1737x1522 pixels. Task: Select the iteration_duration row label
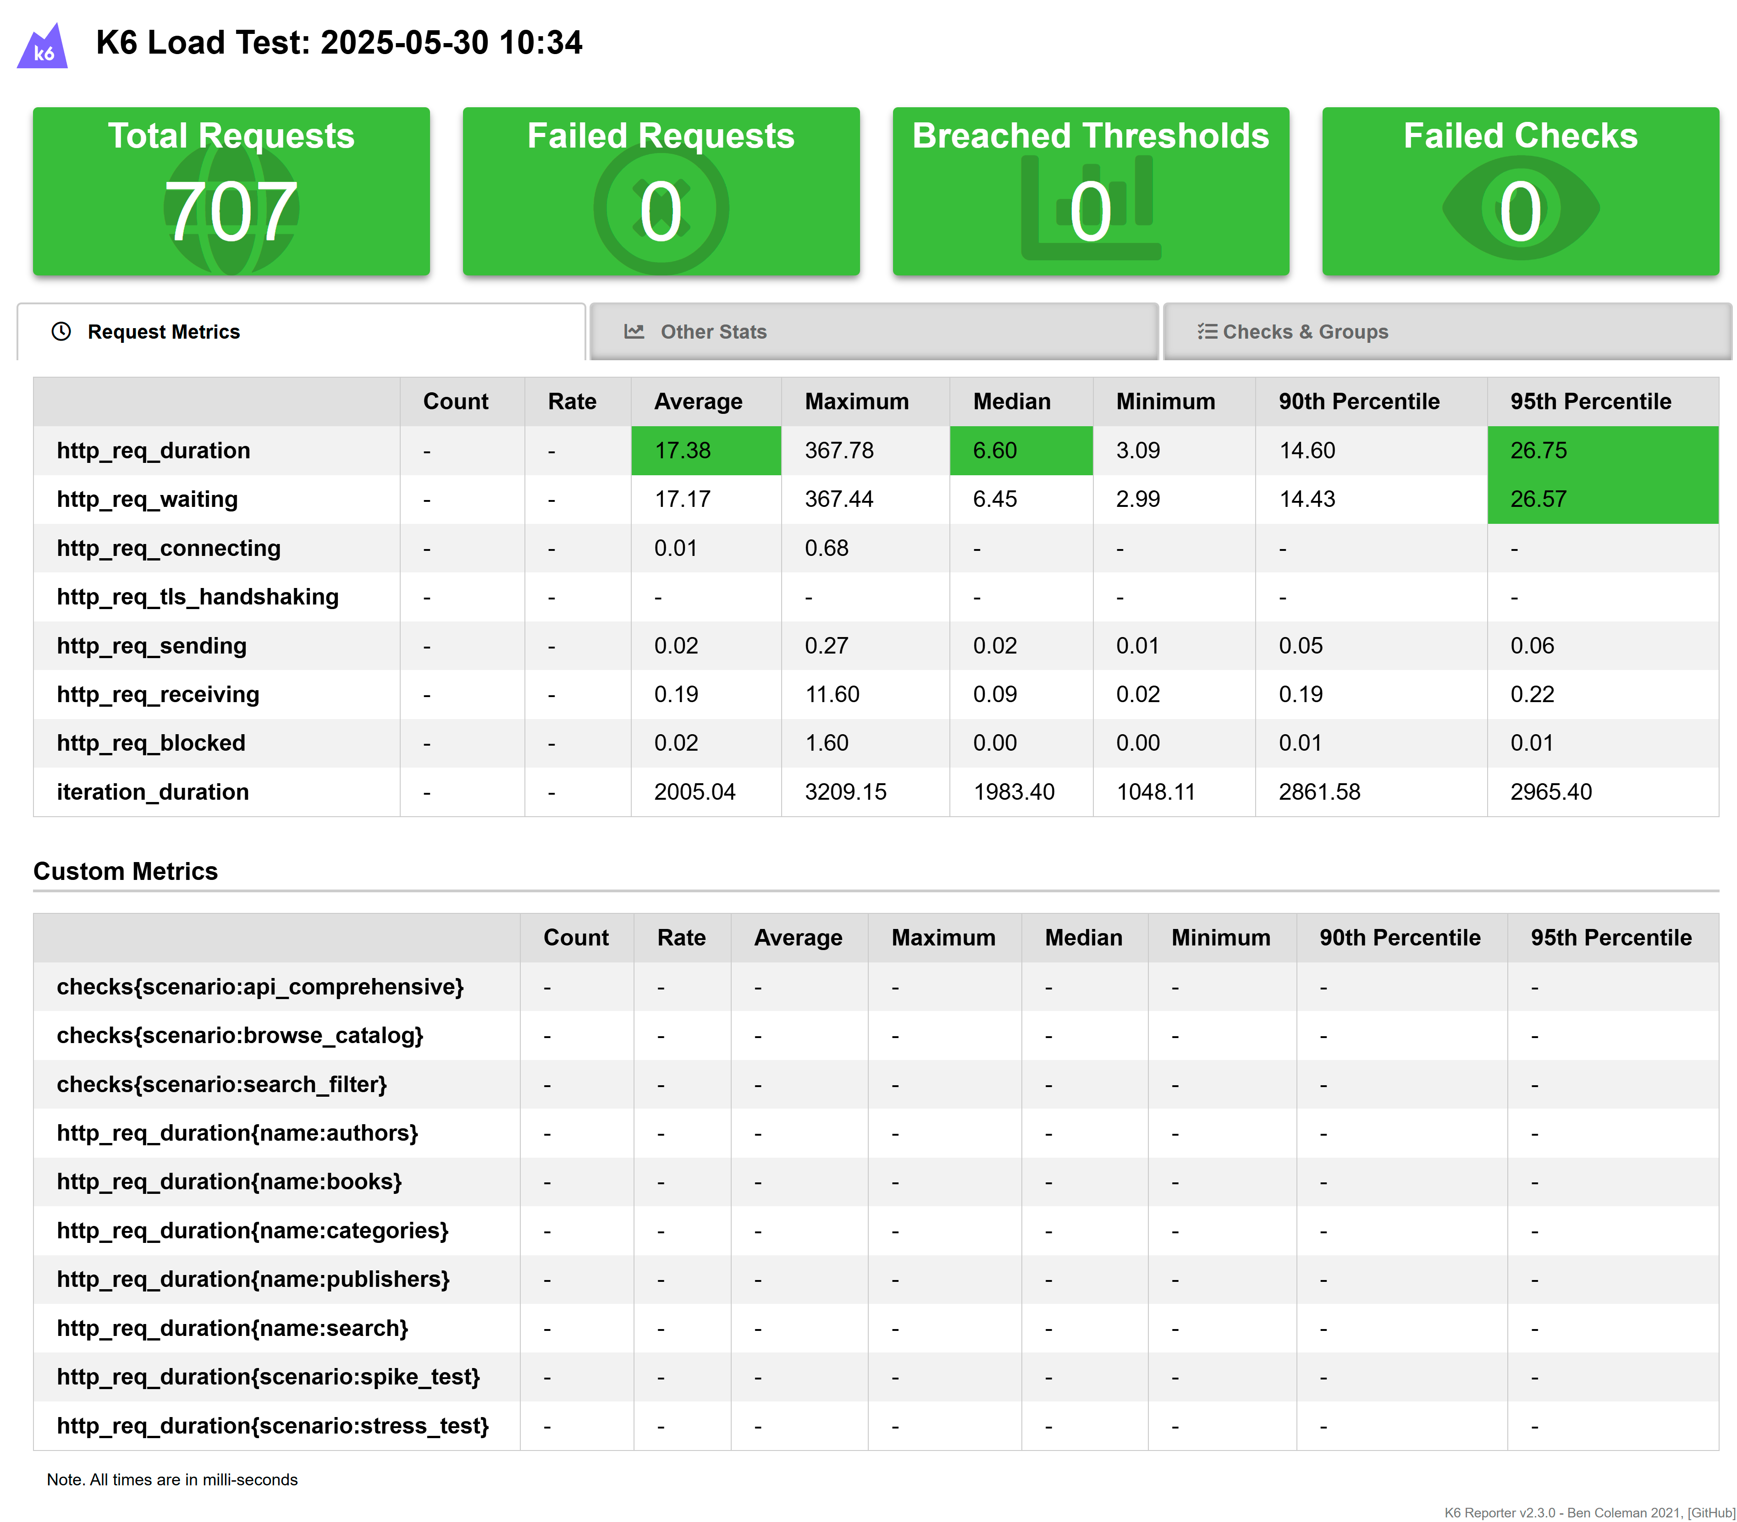click(x=153, y=791)
